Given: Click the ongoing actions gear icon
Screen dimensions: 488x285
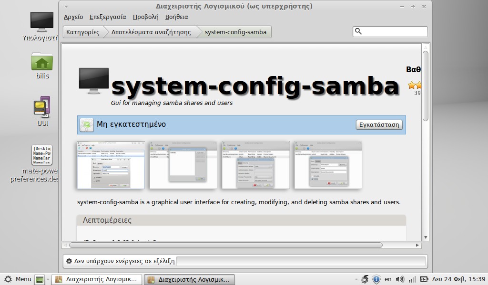Looking at the screenshot, I should (x=69, y=261).
